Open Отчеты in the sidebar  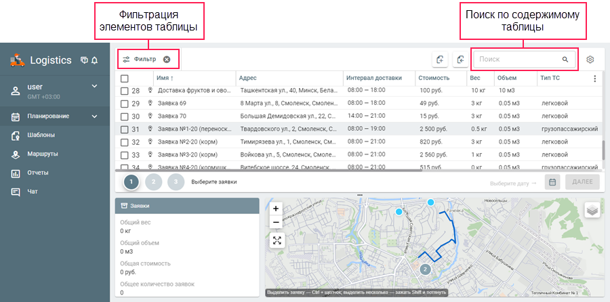[38, 173]
